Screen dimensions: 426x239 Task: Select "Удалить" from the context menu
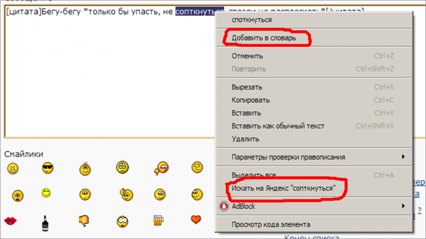(x=245, y=139)
